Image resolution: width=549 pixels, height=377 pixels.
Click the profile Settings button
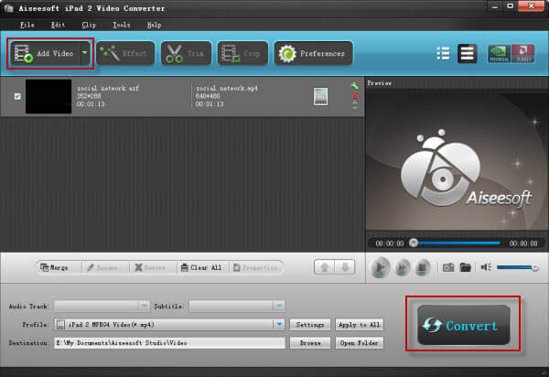click(x=310, y=325)
